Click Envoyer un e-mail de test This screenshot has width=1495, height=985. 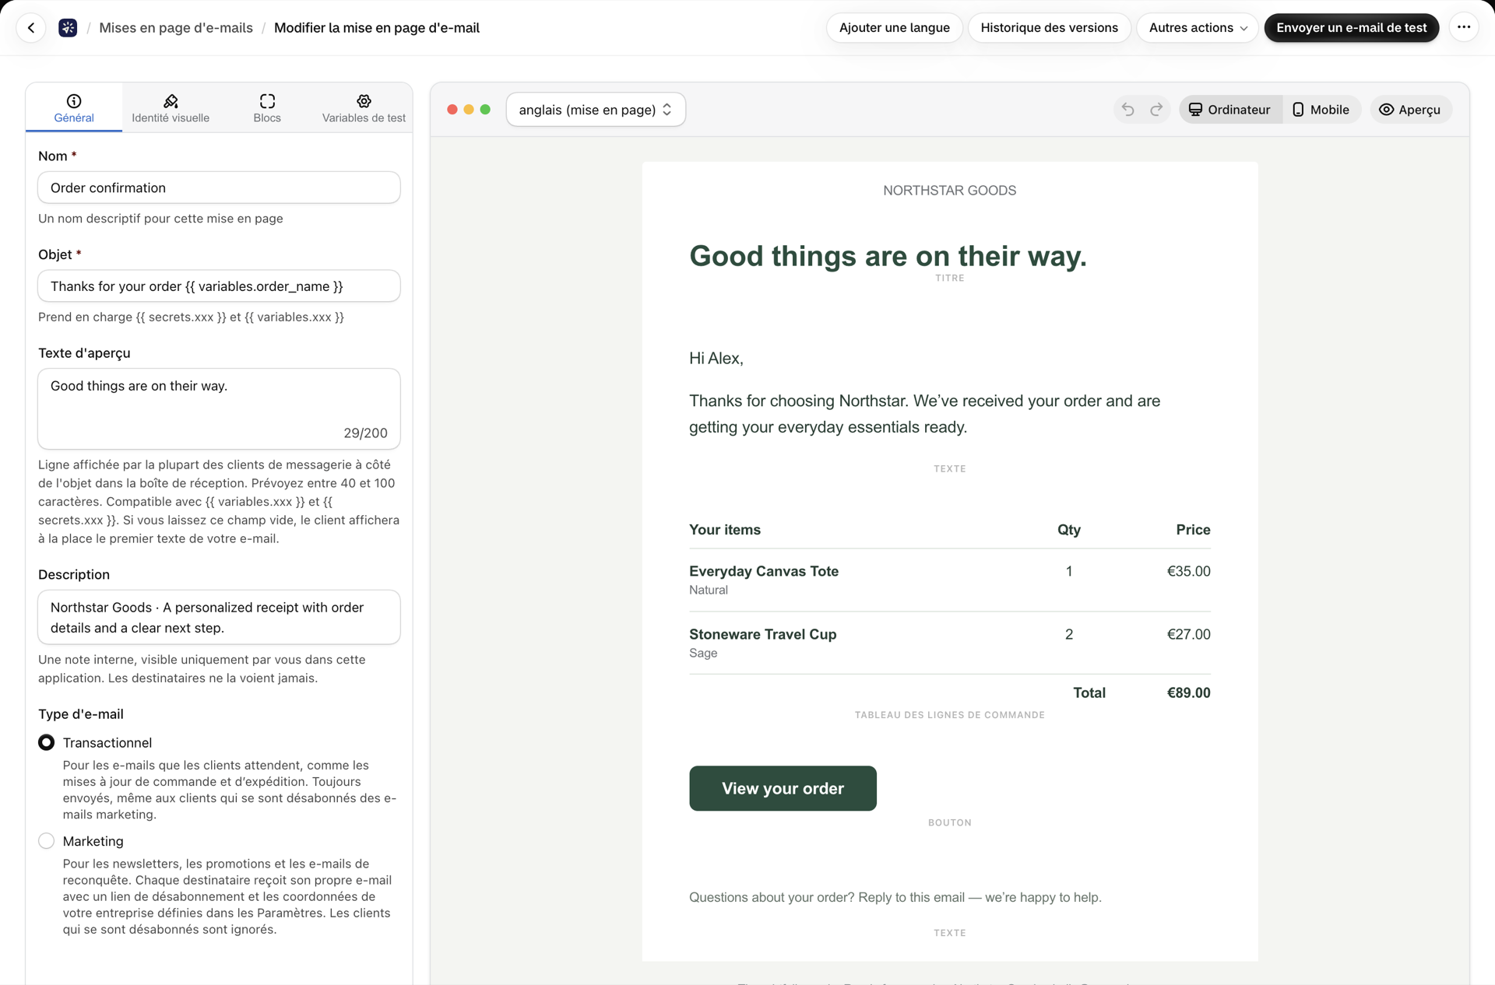pyautogui.click(x=1352, y=28)
